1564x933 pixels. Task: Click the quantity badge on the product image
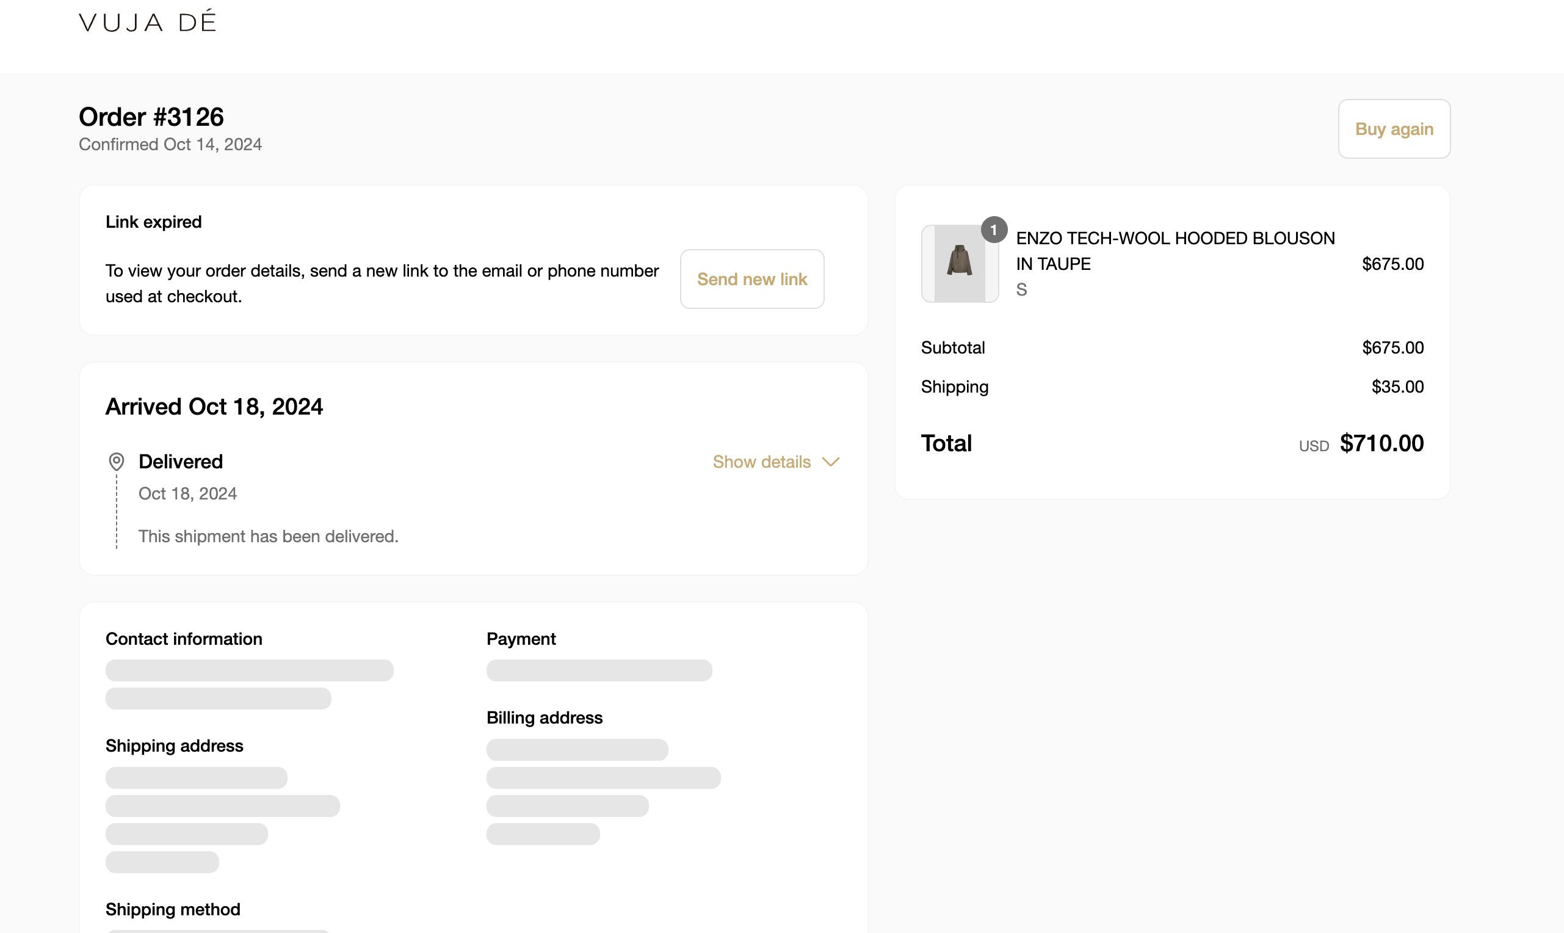click(994, 230)
